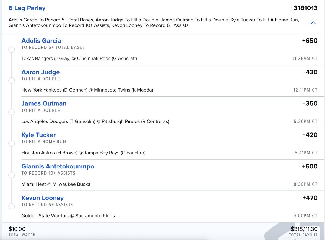
Task: Open James Outman player link
Action: tap(44, 103)
